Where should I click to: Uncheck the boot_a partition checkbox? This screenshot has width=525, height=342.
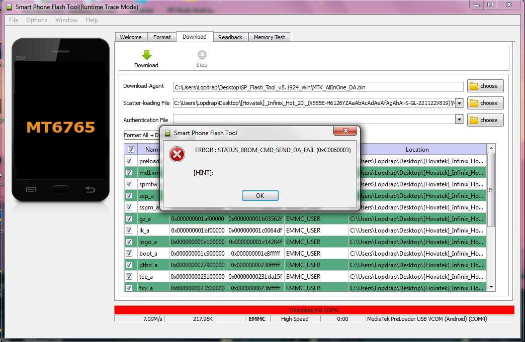click(x=129, y=254)
